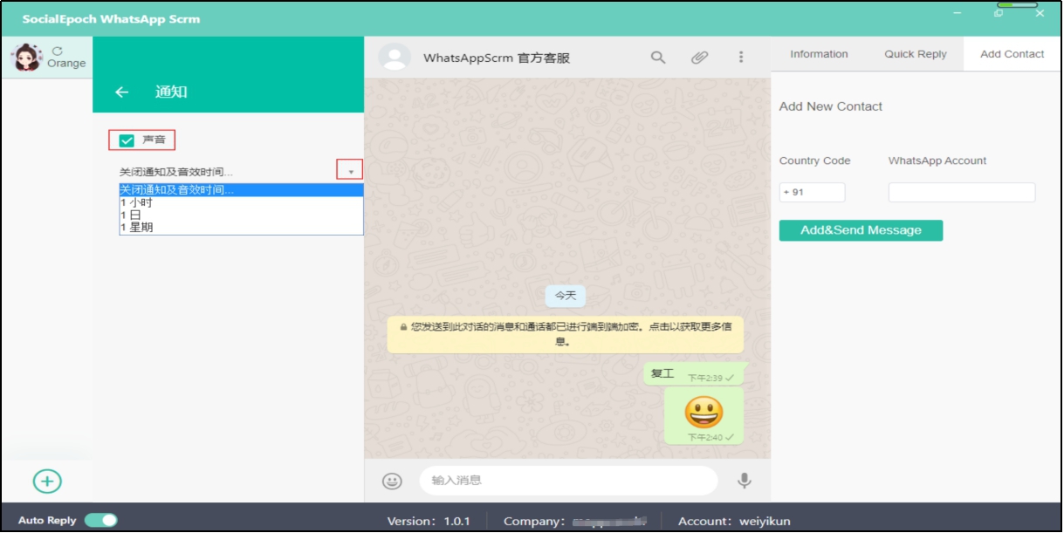Image resolution: width=1064 pixels, height=533 pixels.
Task: Toggle the 声音 sound checkbox
Action: coord(127,140)
